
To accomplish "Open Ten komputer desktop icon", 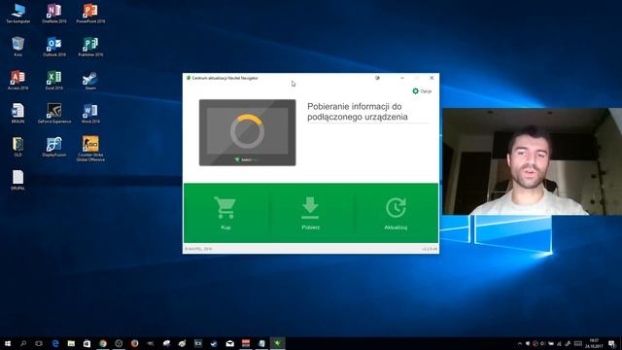I will 17,13.
